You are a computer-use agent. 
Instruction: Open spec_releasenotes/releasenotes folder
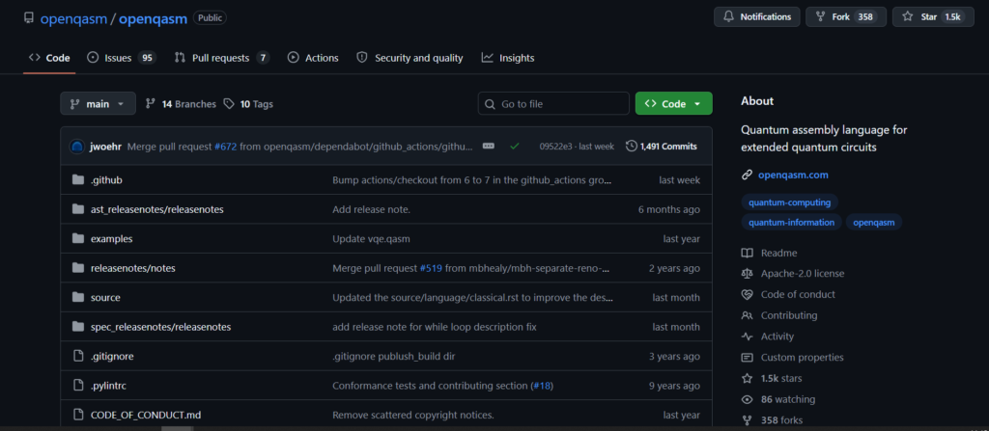click(x=161, y=327)
